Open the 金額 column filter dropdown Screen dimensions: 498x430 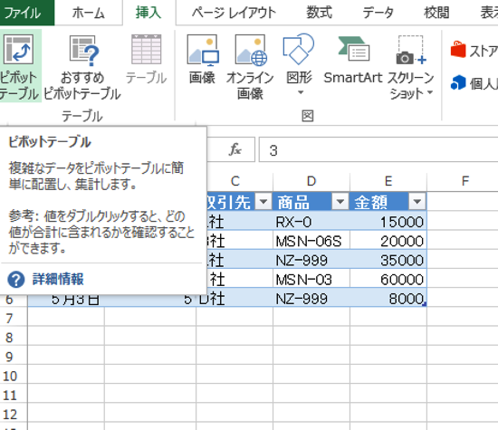point(417,201)
